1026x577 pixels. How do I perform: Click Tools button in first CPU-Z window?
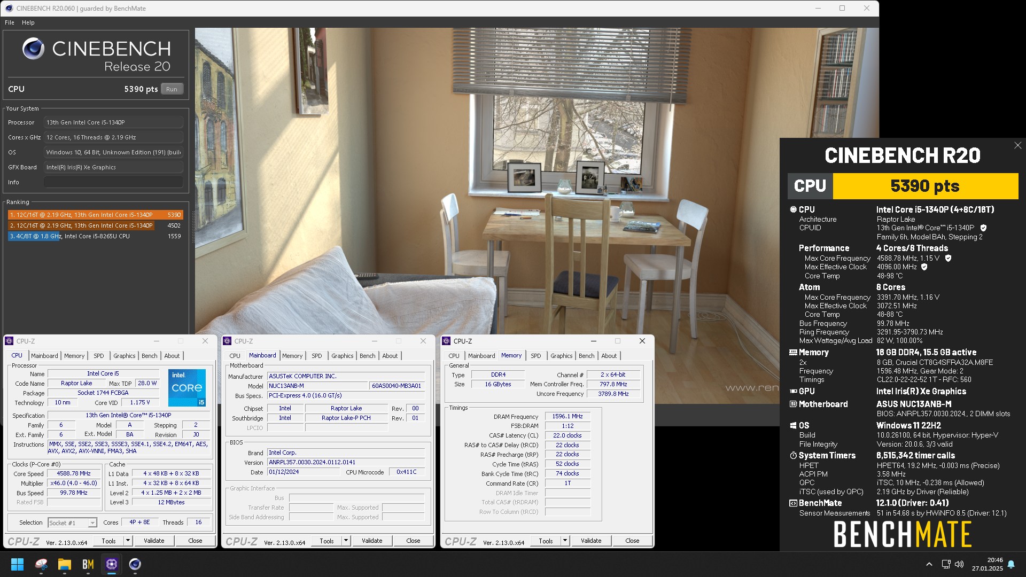point(109,541)
